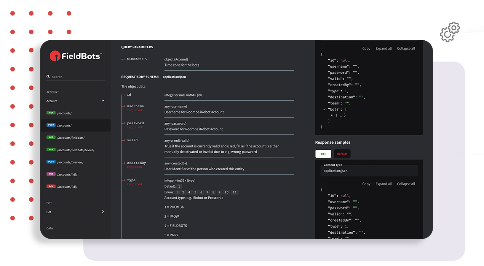Select the DEL /accounts/{id}/ endpoint
Viewport: 484px width, 266px height.
pyautogui.click(x=70, y=186)
